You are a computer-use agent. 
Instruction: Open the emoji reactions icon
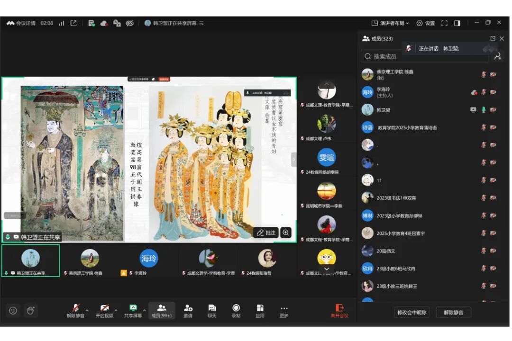coord(13,310)
